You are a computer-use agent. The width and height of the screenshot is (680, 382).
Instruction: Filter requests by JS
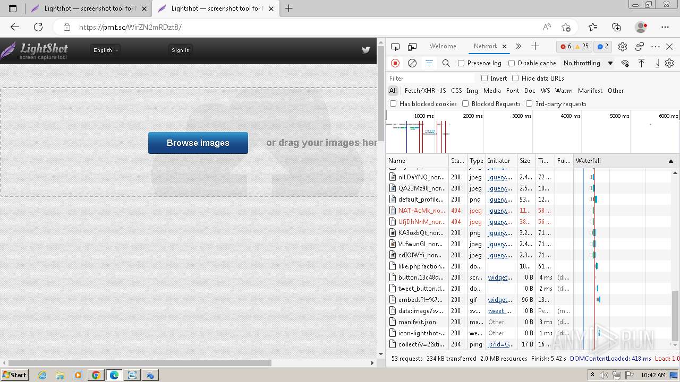pyautogui.click(x=443, y=91)
